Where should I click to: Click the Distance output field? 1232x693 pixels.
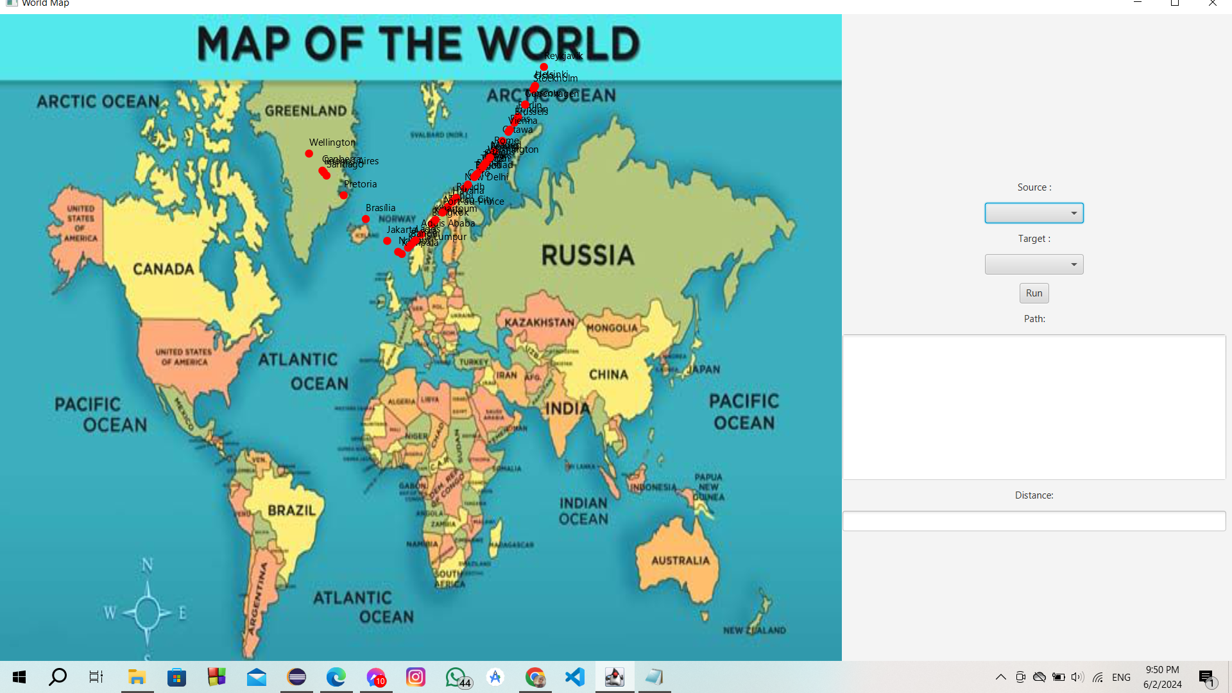click(x=1034, y=521)
